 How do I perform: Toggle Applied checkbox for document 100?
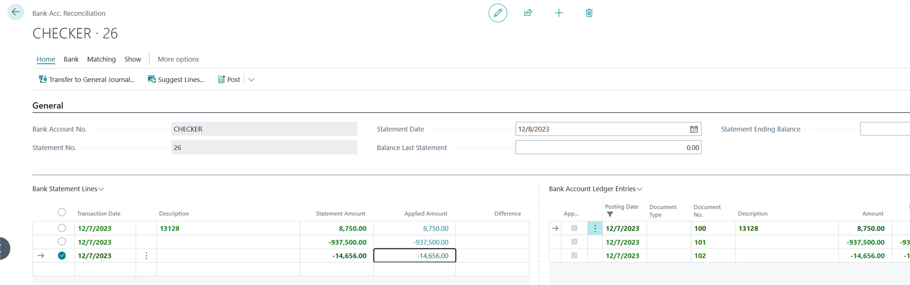[574, 228]
